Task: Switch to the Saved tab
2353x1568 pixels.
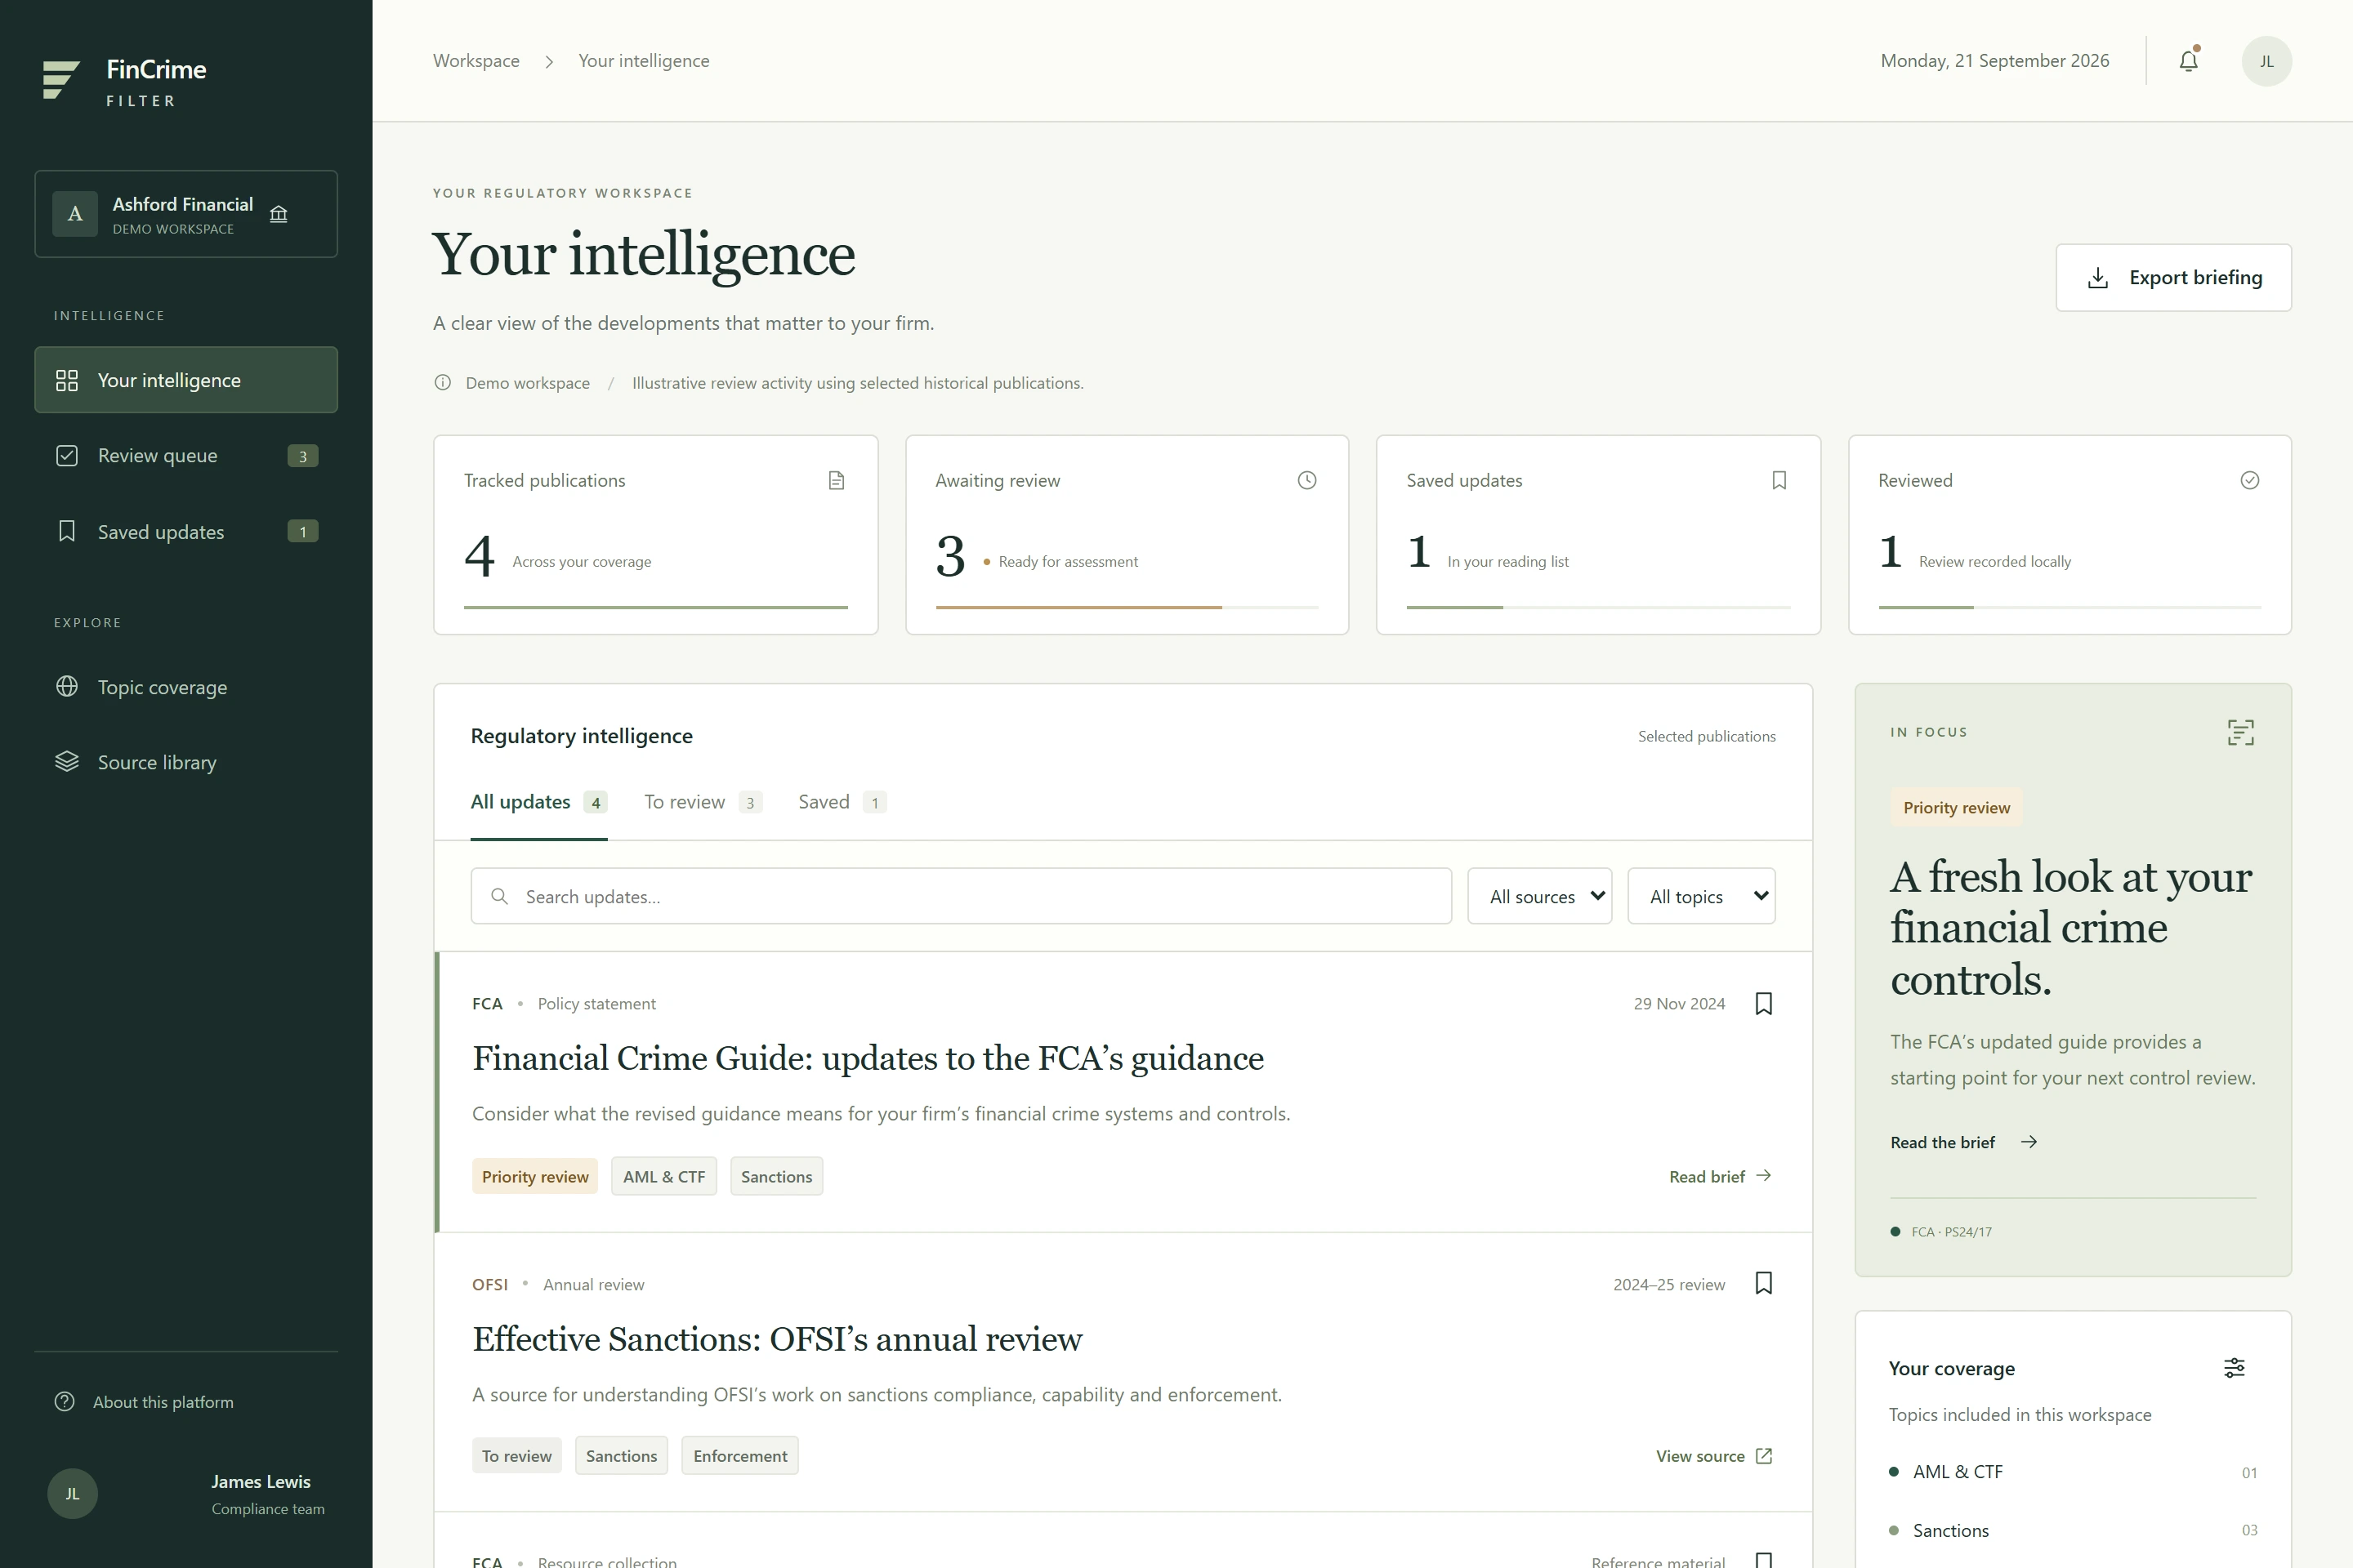Action: point(842,802)
